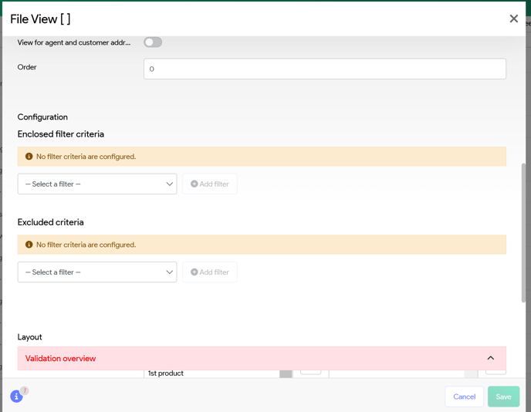
Task: Open the Enclosed filter criteria filter dropdown
Action: click(97, 184)
